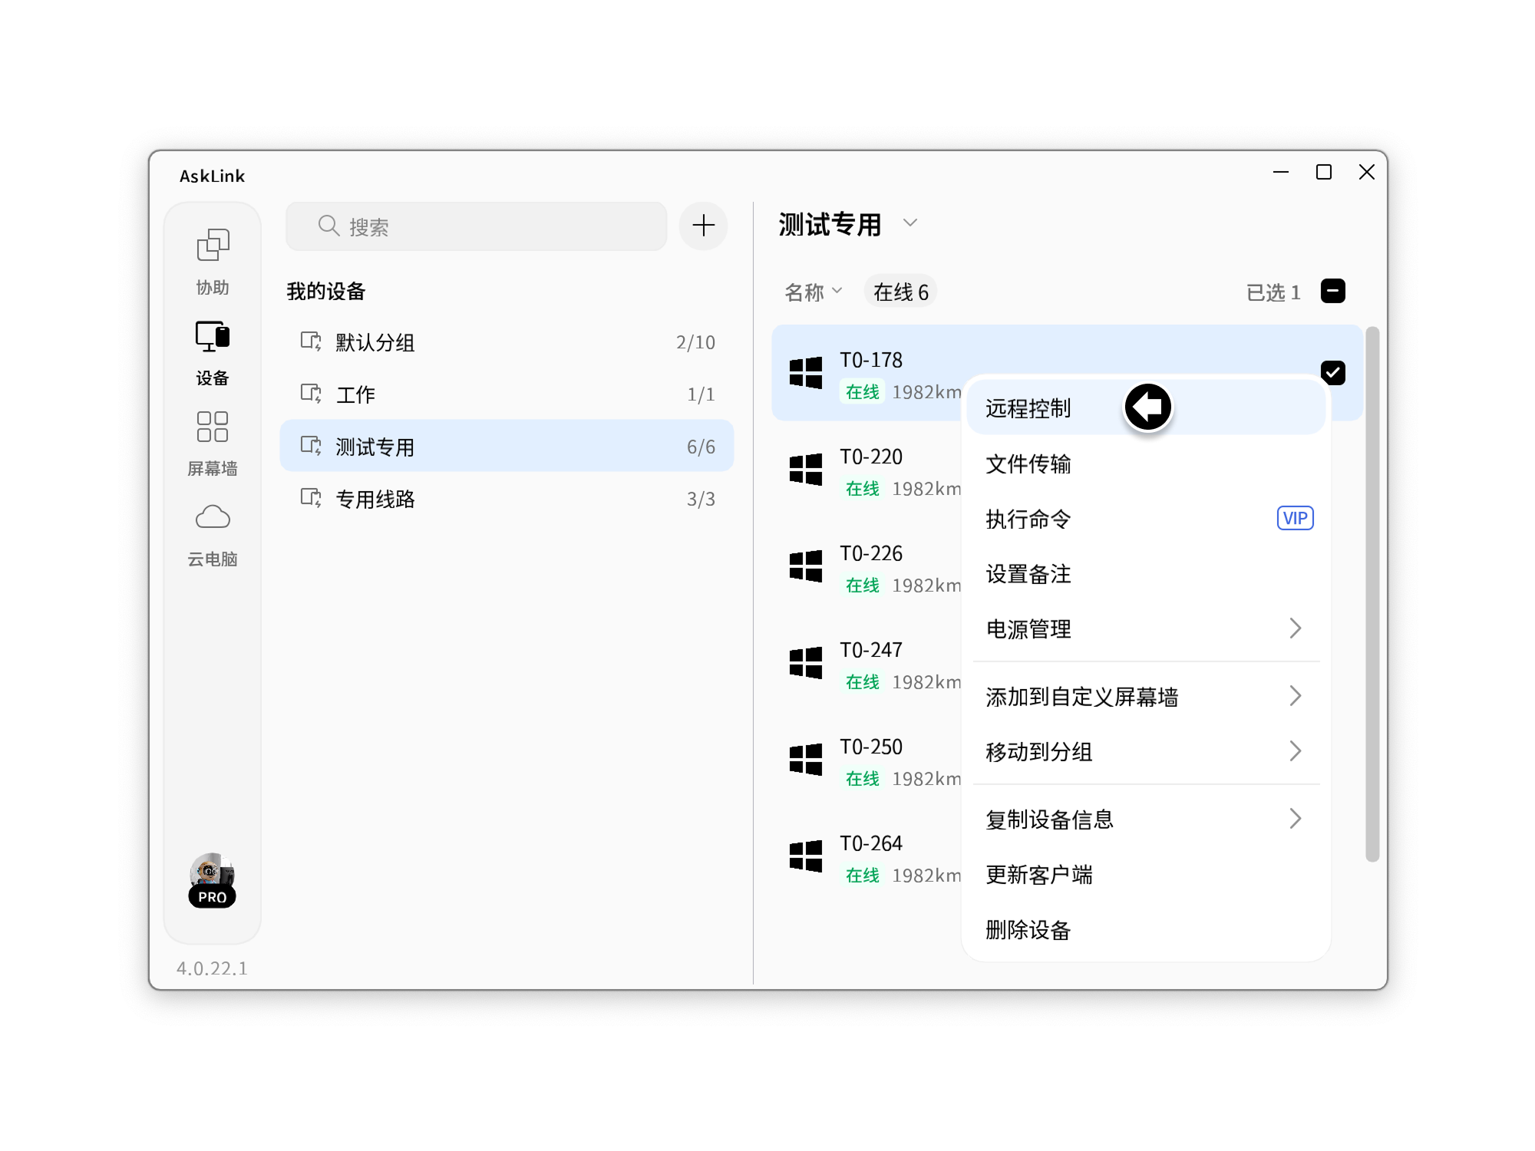Switch to 云电脑 view
Image resolution: width=1535 pixels, height=1151 pixels.
pos(213,529)
